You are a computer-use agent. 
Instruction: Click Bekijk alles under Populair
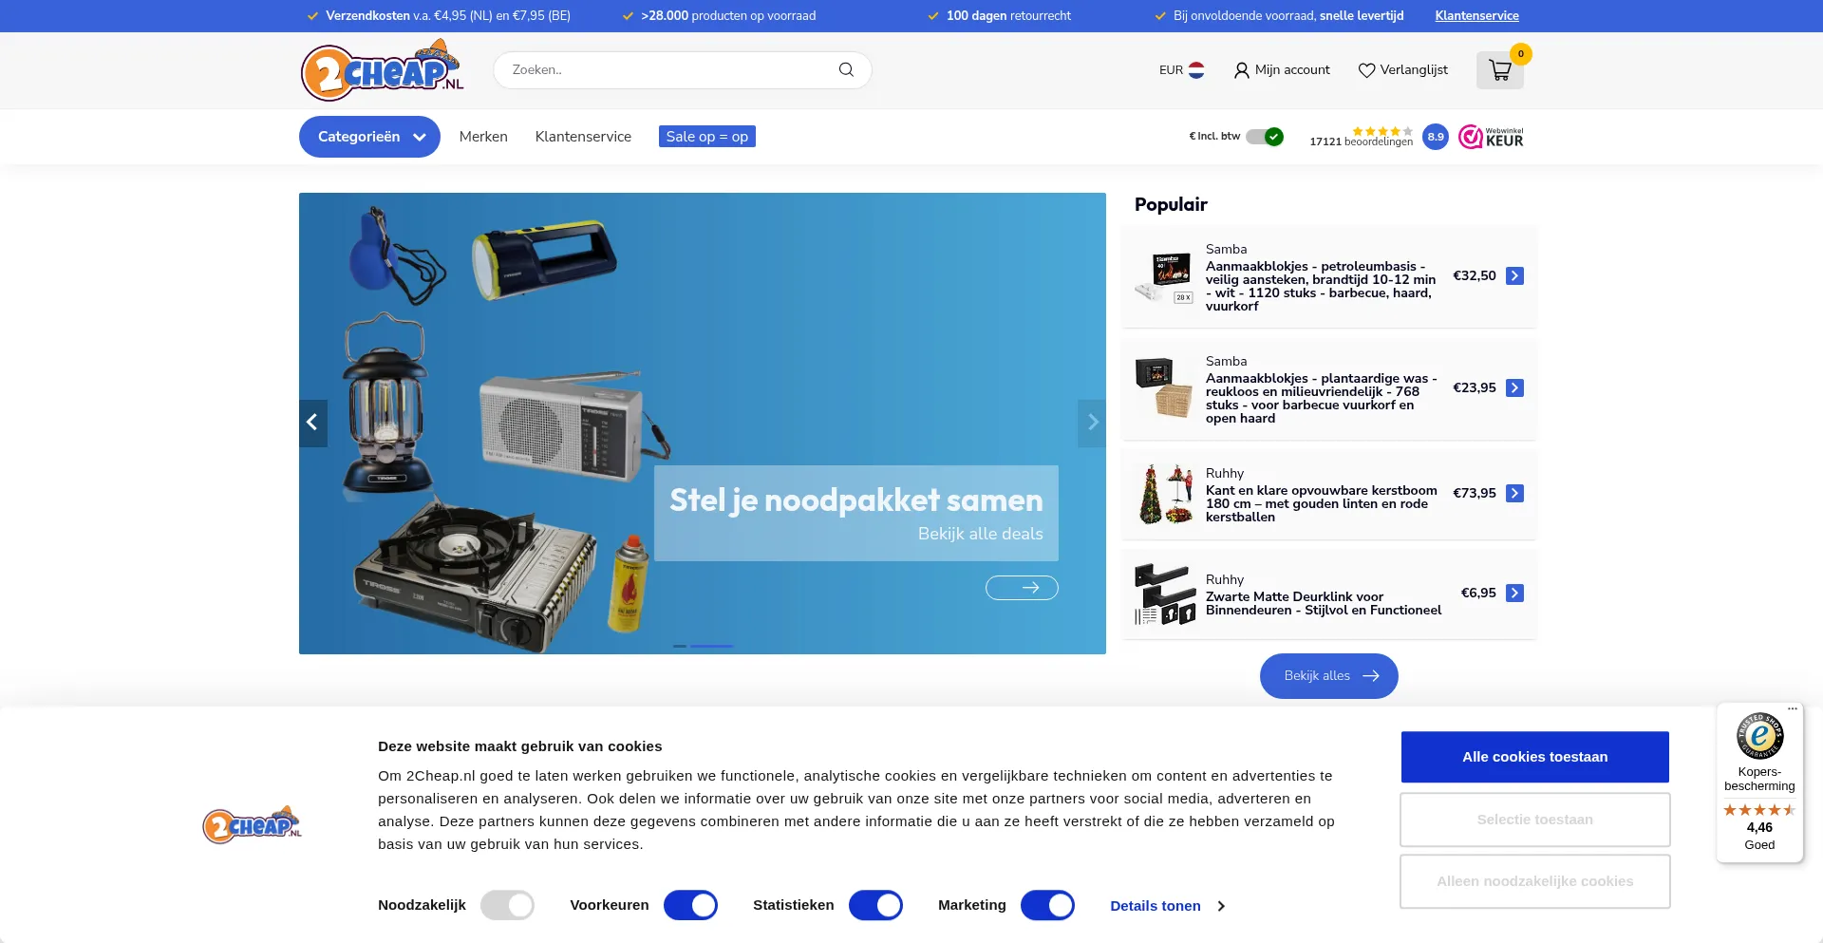click(x=1328, y=675)
